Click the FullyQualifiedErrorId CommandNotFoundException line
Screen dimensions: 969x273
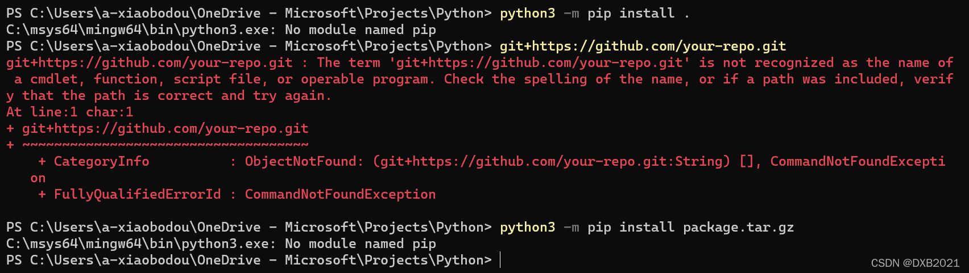237,194
